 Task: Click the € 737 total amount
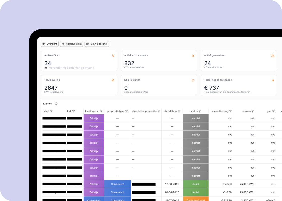pyautogui.click(x=211, y=88)
